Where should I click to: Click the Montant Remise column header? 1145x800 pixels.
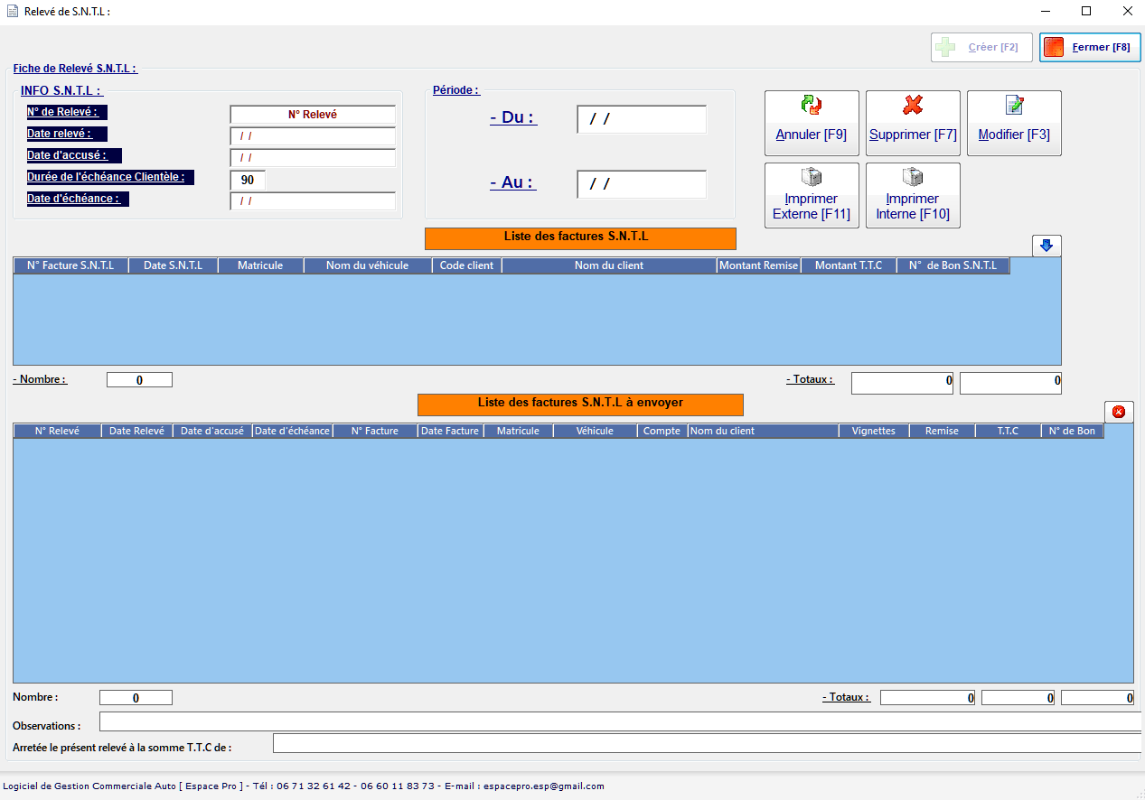(759, 265)
